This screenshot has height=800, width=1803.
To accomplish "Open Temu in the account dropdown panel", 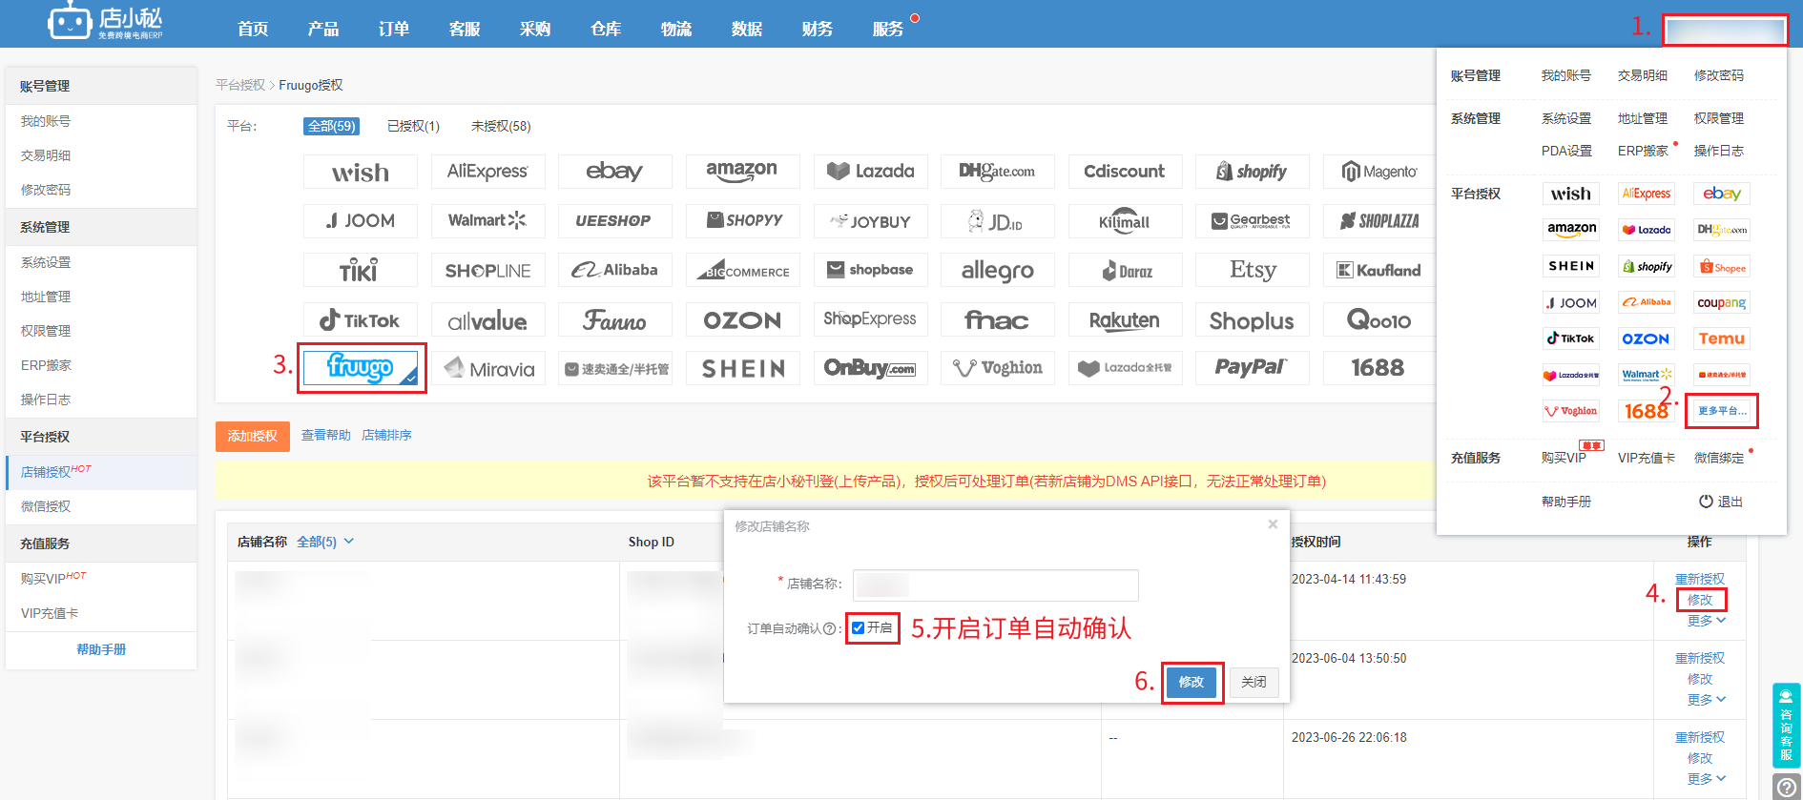I will [x=1722, y=338].
